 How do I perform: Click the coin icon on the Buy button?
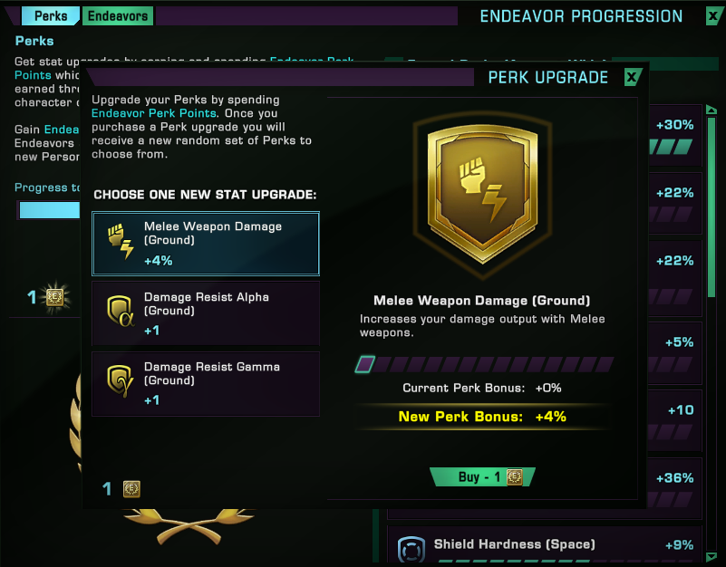pos(514,476)
